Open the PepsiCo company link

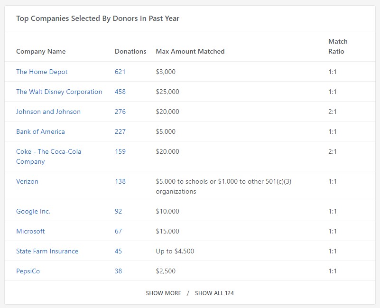28,271
